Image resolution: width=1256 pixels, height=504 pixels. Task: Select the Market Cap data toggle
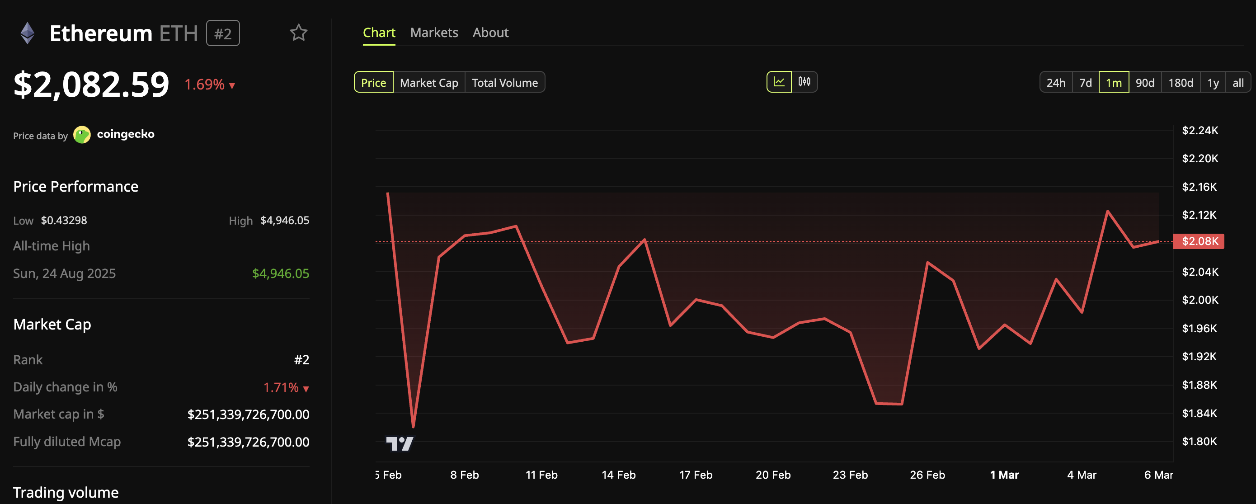click(428, 82)
